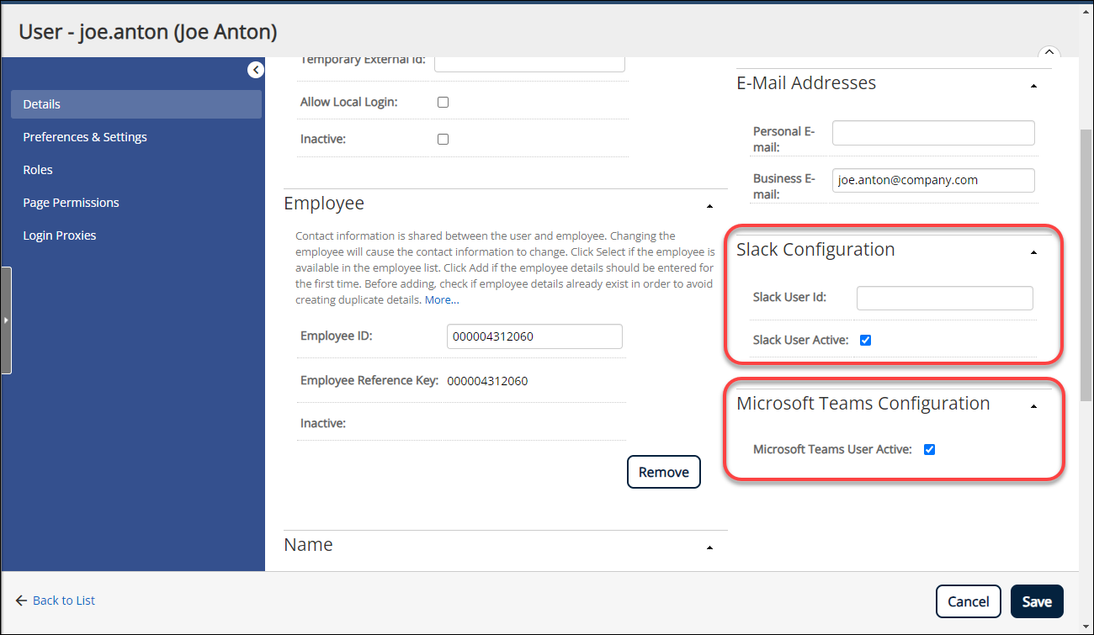Open the side panel handle on left edge
1094x635 pixels.
point(6,320)
